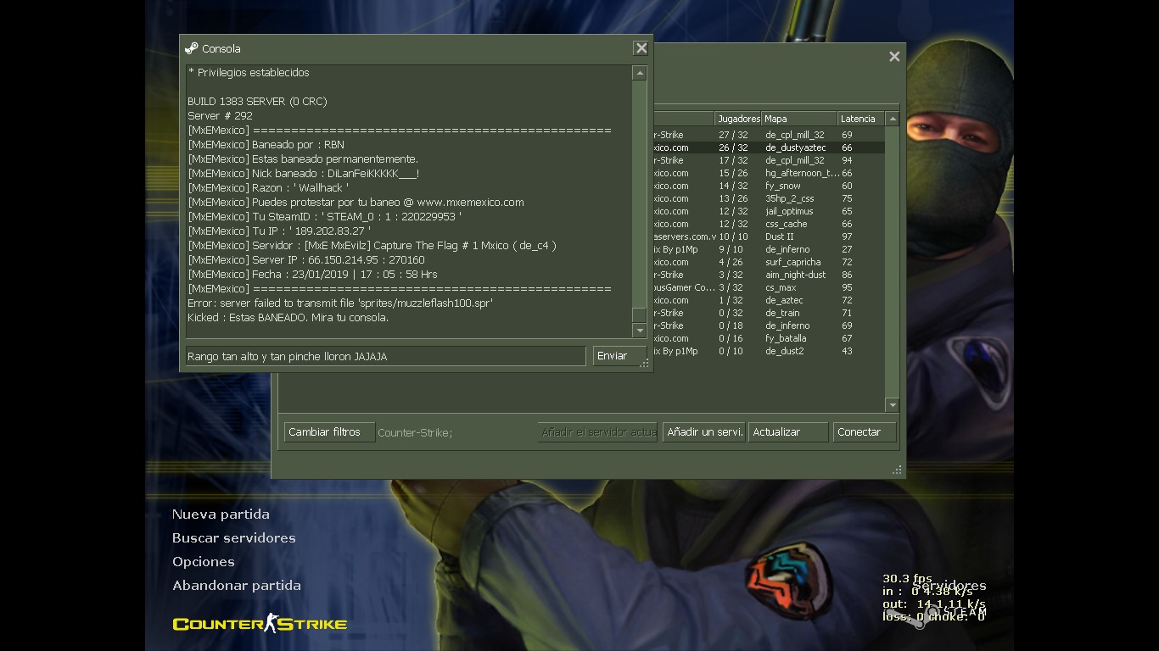Submit the command with Enviar button
This screenshot has width=1159, height=651.
(619, 356)
